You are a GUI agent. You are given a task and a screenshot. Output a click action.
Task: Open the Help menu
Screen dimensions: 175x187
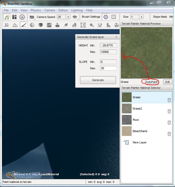click(89, 10)
